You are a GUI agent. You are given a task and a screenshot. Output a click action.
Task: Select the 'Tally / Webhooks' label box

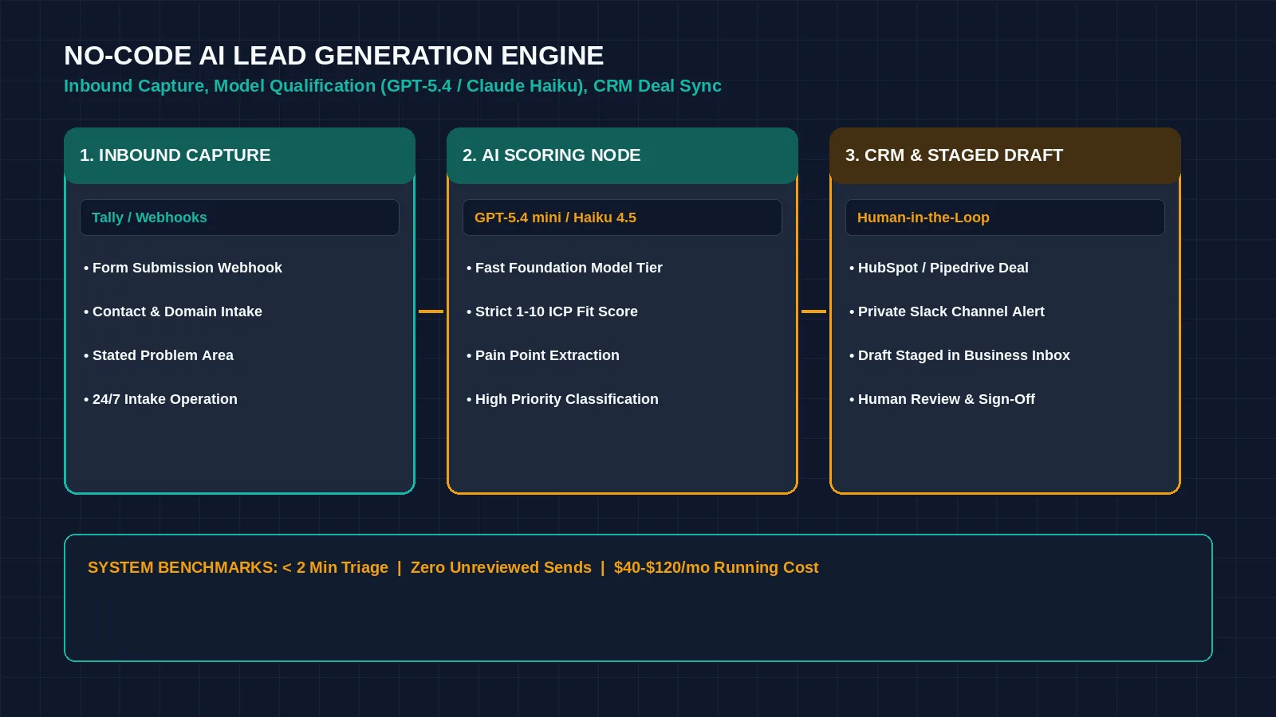coord(239,217)
